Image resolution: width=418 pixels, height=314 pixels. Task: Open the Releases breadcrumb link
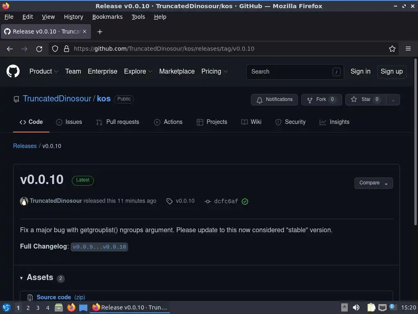pos(25,146)
